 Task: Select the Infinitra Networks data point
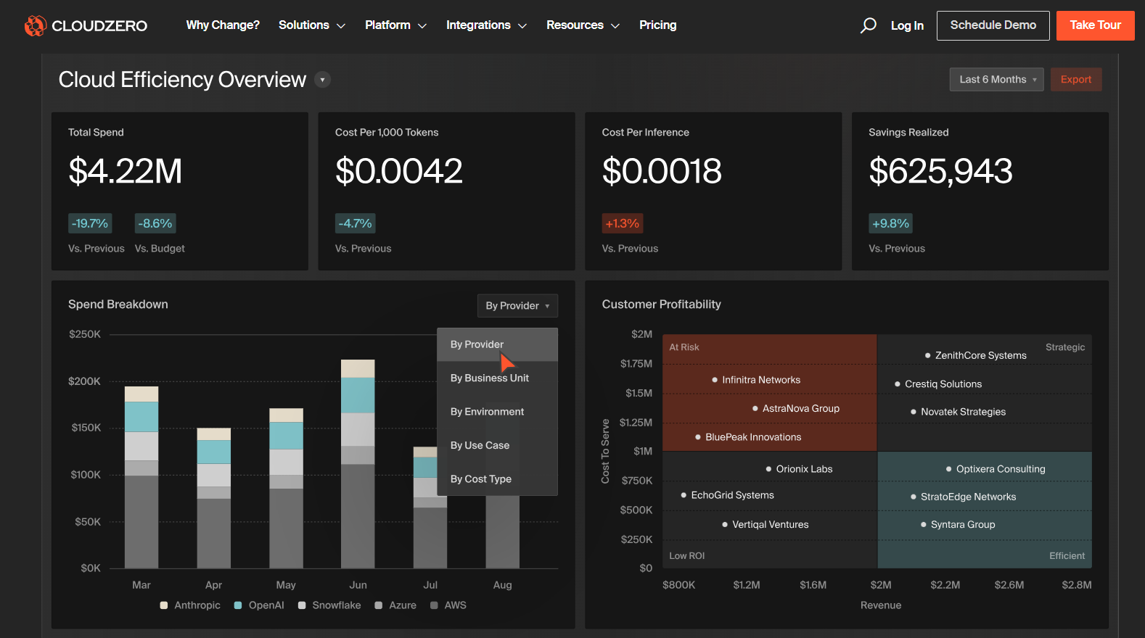coord(715,380)
